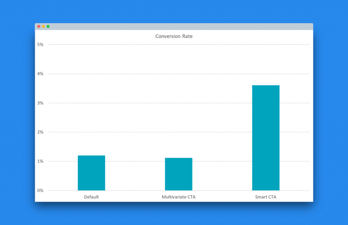Viewport: 348px width, 225px height.
Task: Click the green maximize window button
Action: [48, 26]
